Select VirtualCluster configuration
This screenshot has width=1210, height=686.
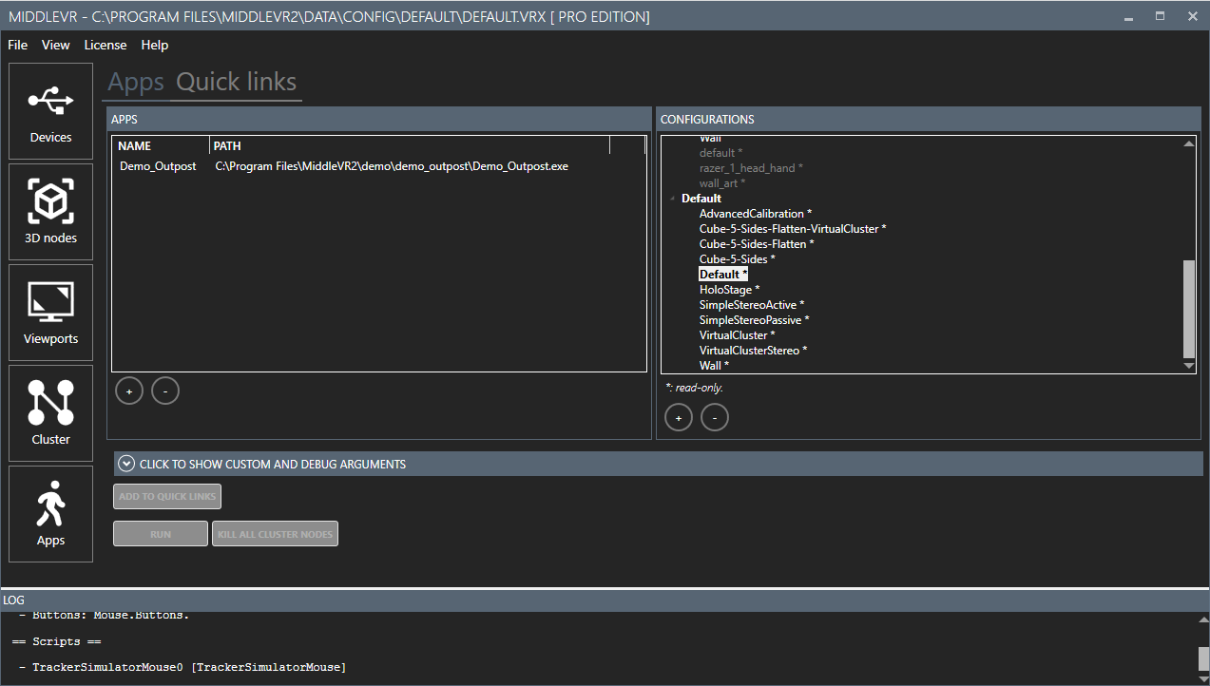(737, 335)
